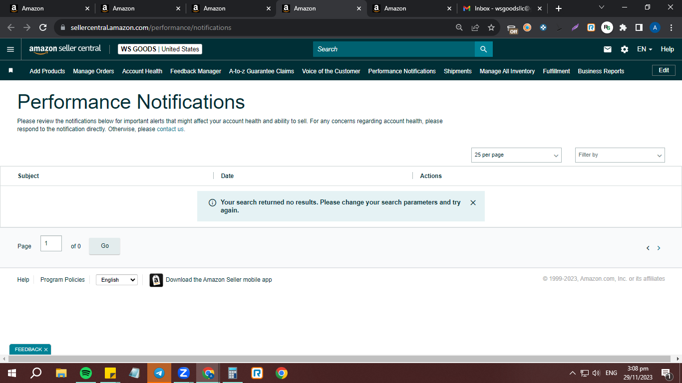The width and height of the screenshot is (682, 383).
Task: Click the Help link in top bar
Action: 668,49
